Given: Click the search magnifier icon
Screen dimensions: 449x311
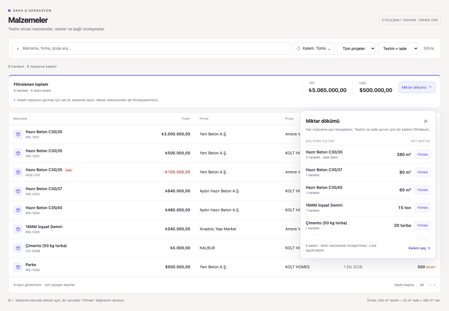Looking at the screenshot, I should pos(18,49).
